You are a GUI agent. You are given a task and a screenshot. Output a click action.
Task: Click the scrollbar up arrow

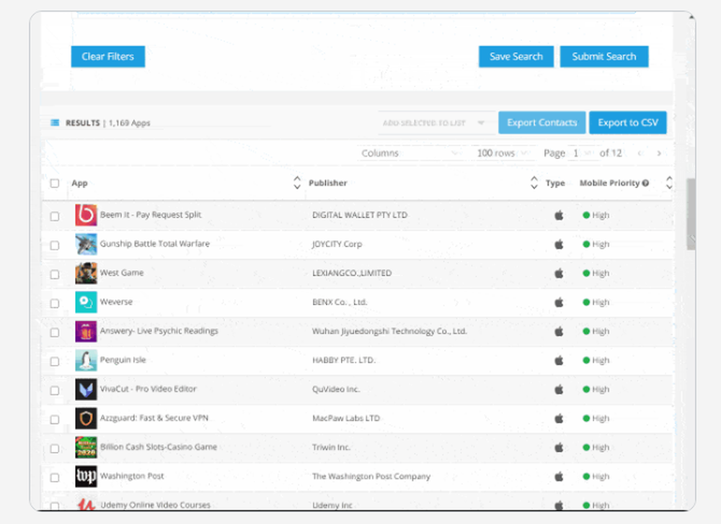[691, 17]
